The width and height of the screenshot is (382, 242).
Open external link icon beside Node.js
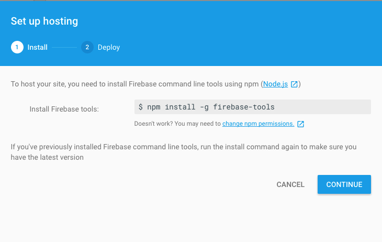(295, 84)
